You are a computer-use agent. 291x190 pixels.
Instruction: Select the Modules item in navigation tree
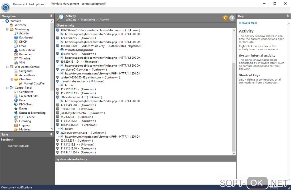point(25,129)
